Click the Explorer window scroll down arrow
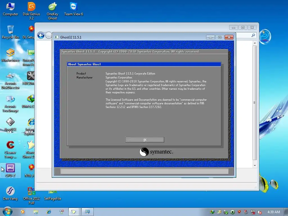The height and width of the screenshot is (216, 288). click(x=255, y=165)
